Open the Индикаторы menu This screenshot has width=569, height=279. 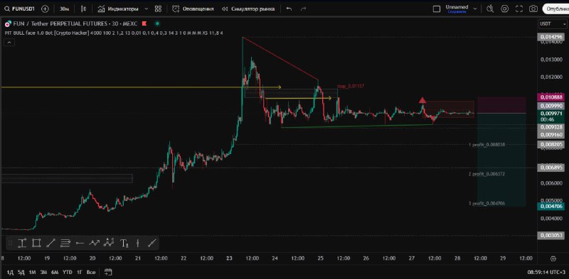pos(118,9)
